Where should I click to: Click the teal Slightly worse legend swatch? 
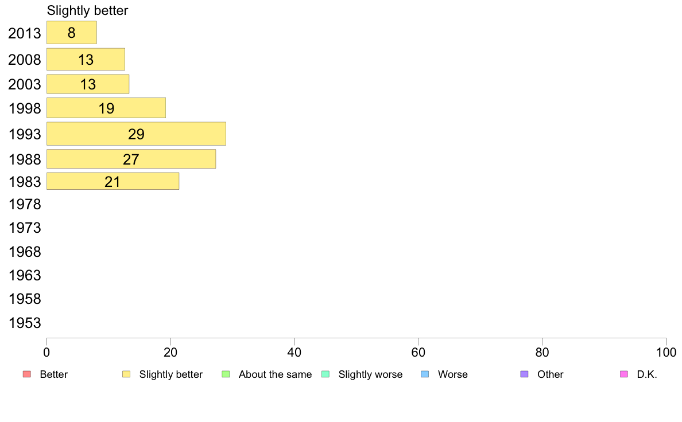[325, 374]
